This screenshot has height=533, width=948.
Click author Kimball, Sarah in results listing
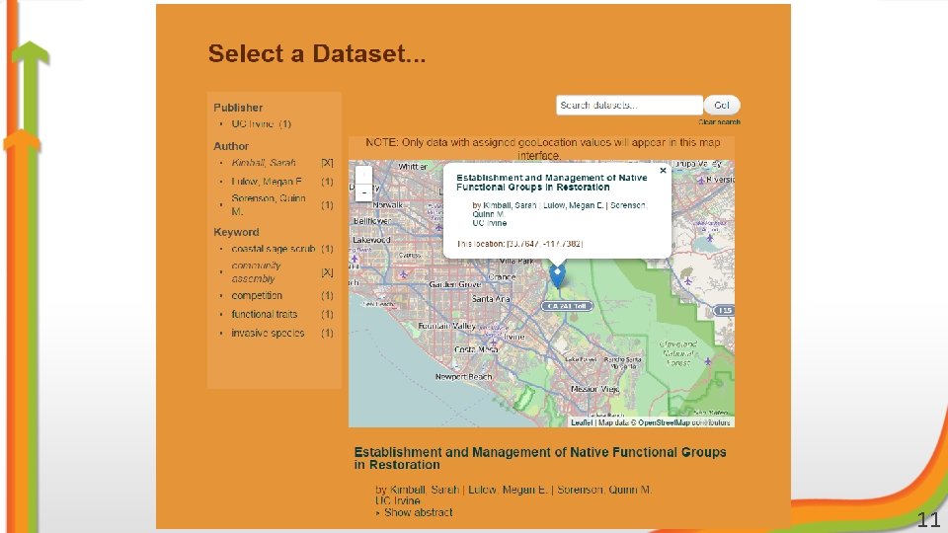tap(425, 490)
